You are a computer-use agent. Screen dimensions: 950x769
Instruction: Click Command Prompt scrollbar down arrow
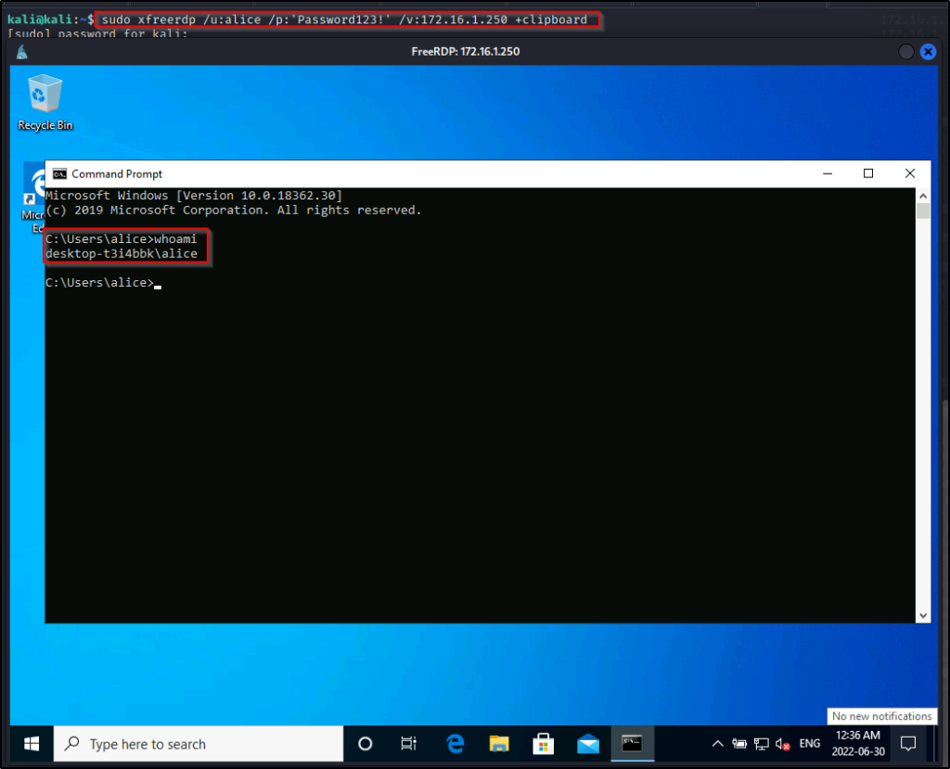click(923, 615)
